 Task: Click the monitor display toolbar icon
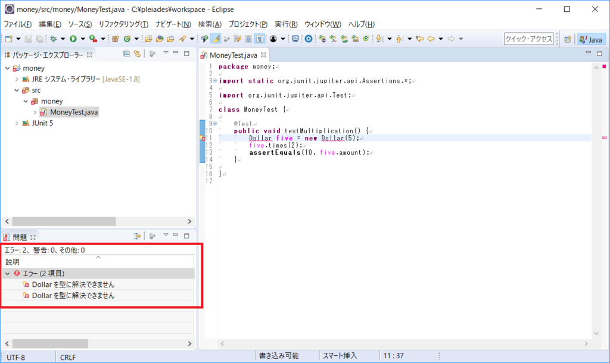[295, 39]
